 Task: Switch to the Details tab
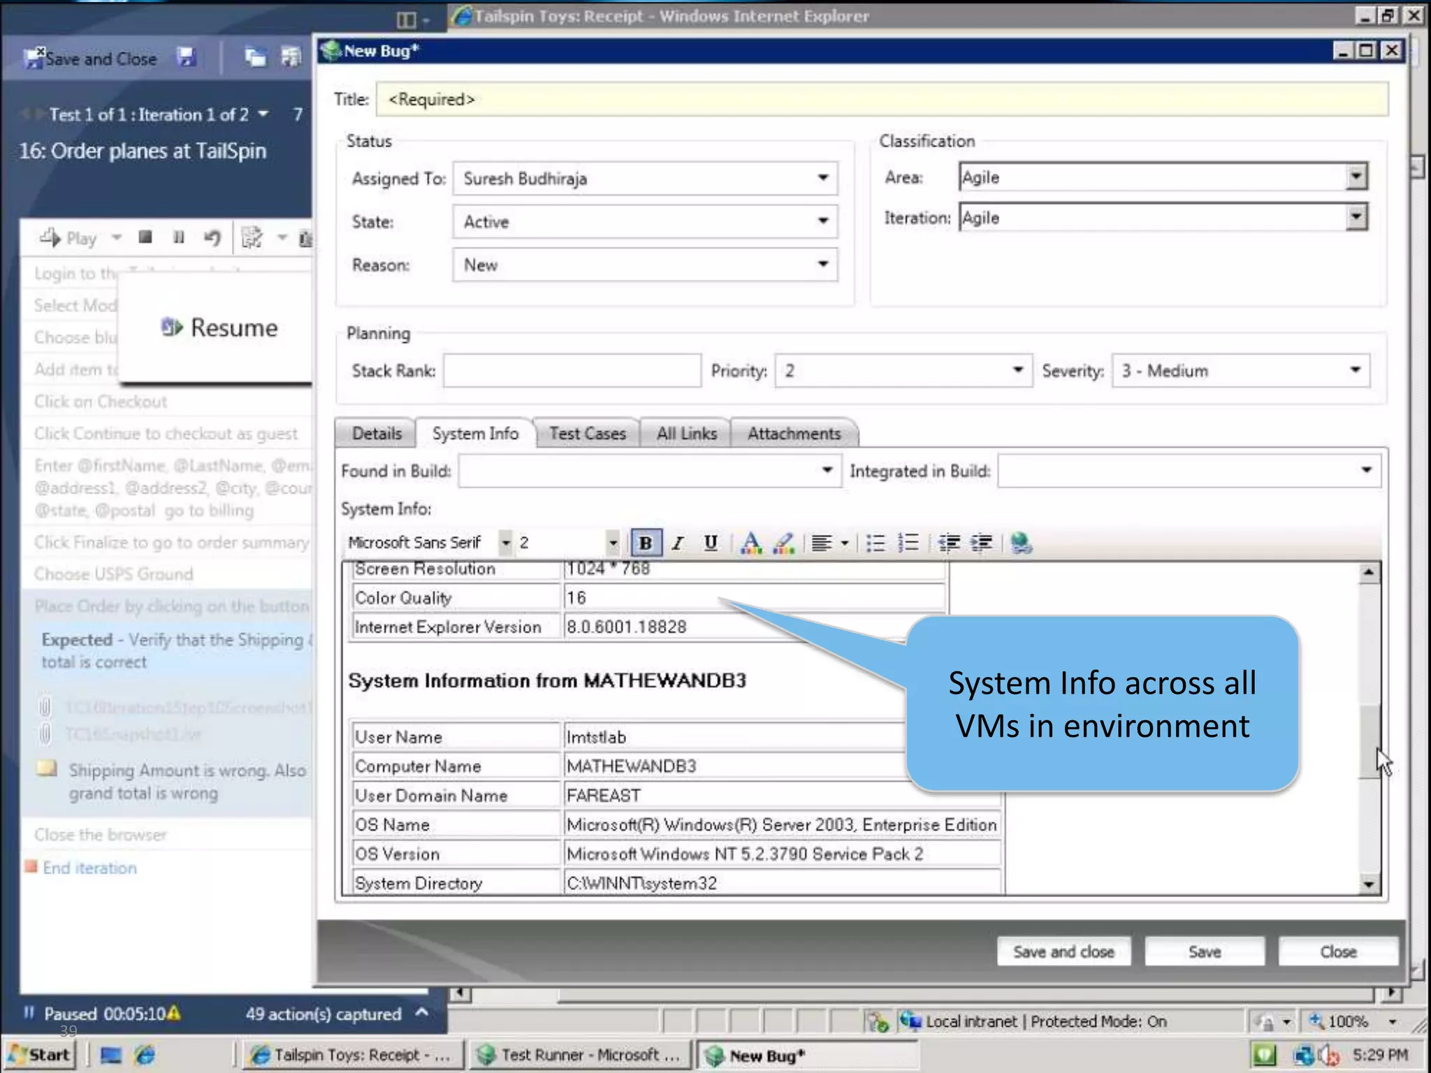377,434
